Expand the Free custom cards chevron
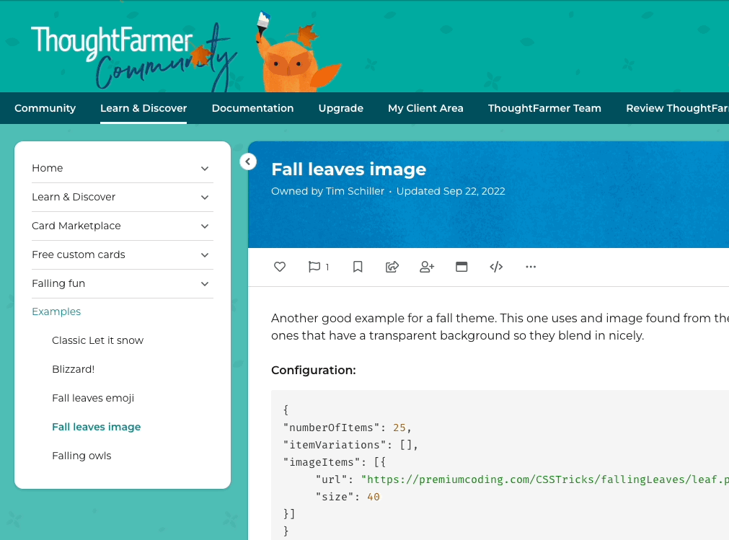The image size is (729, 540). (x=205, y=255)
